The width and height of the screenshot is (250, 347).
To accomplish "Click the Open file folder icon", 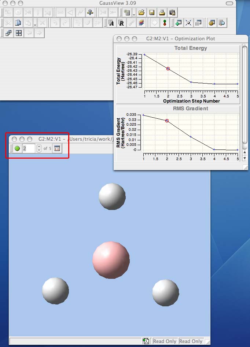I will click(141, 12).
